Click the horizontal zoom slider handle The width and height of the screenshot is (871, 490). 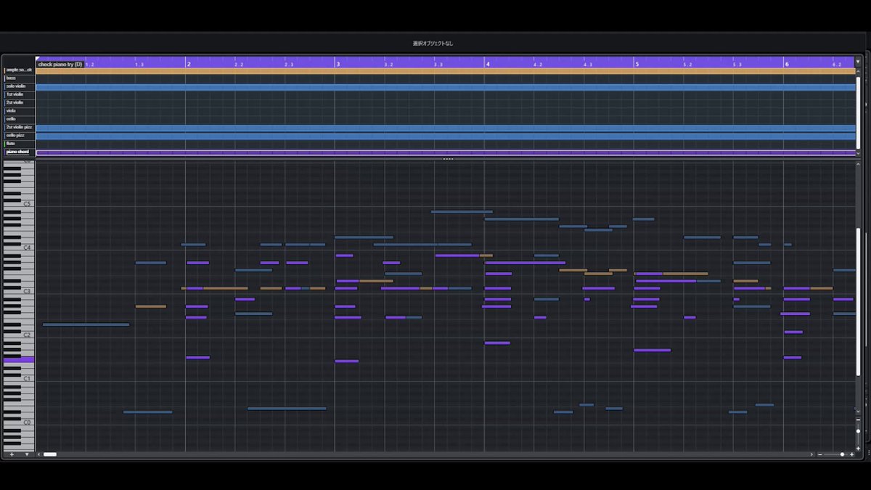(x=842, y=454)
